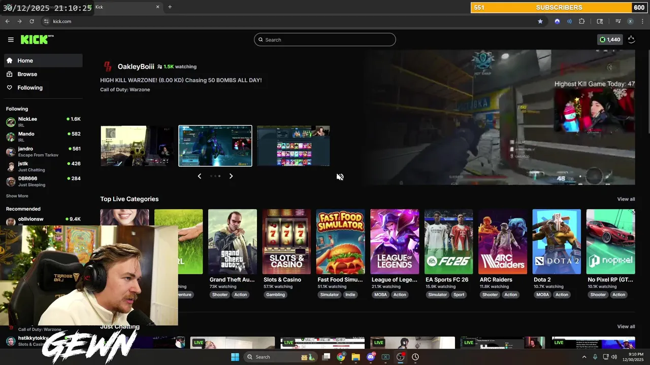Click the blue sound-wave extension icon
This screenshot has width=650, height=365.
[569, 21]
